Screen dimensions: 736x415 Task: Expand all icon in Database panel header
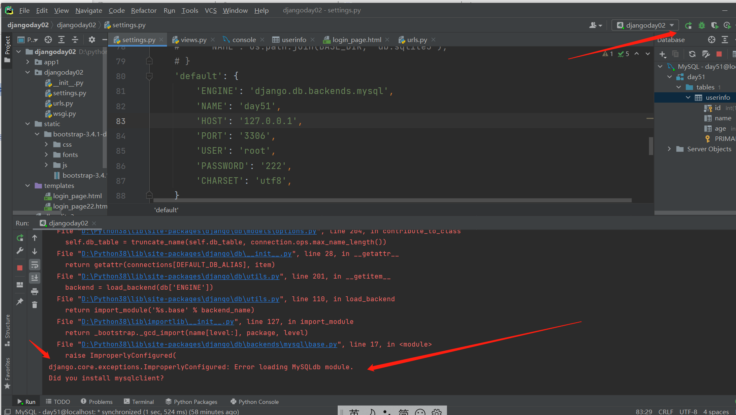[x=725, y=40]
